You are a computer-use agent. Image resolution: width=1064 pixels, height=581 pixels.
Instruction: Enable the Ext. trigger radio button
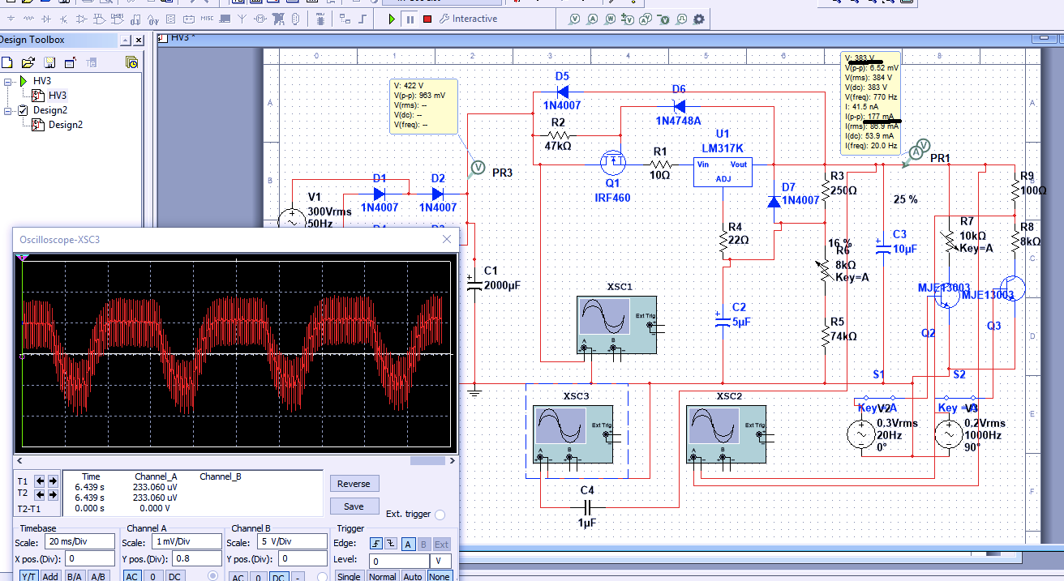click(440, 515)
